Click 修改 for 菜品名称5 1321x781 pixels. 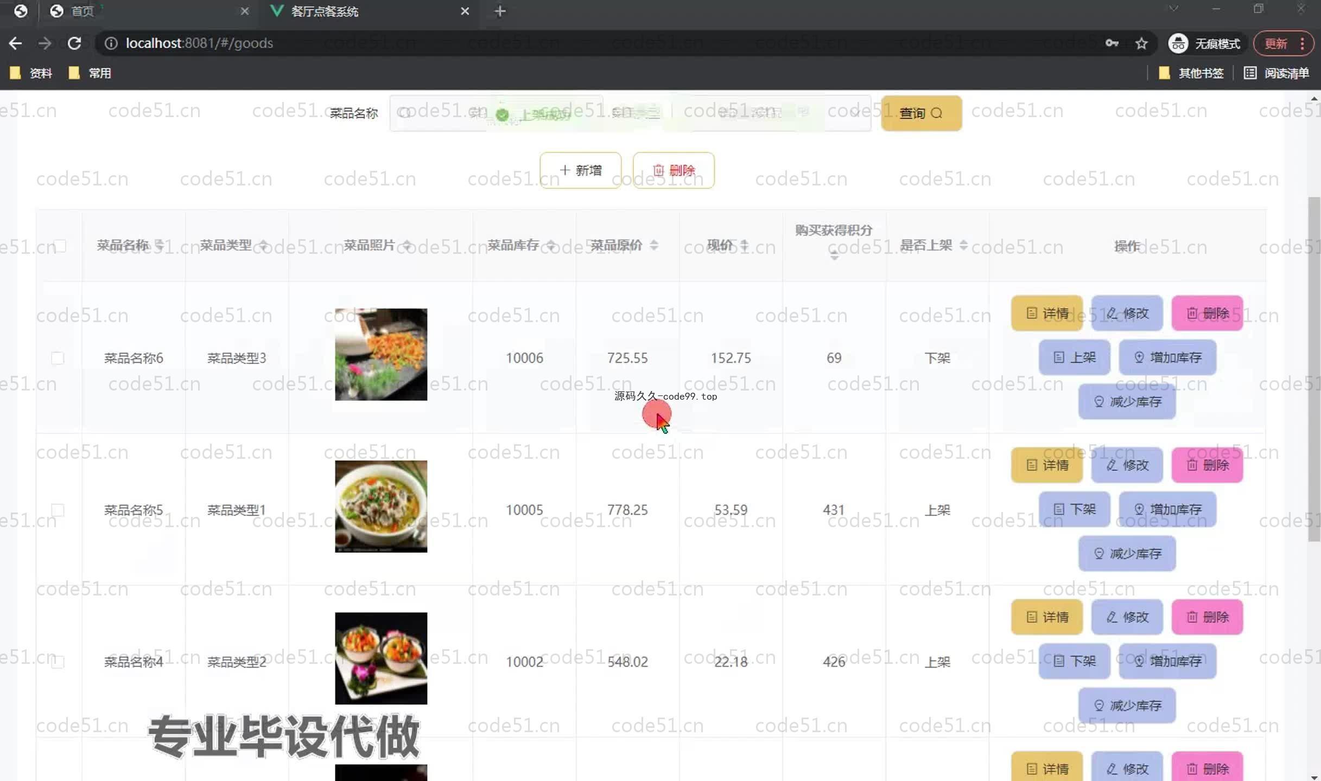[x=1127, y=465]
